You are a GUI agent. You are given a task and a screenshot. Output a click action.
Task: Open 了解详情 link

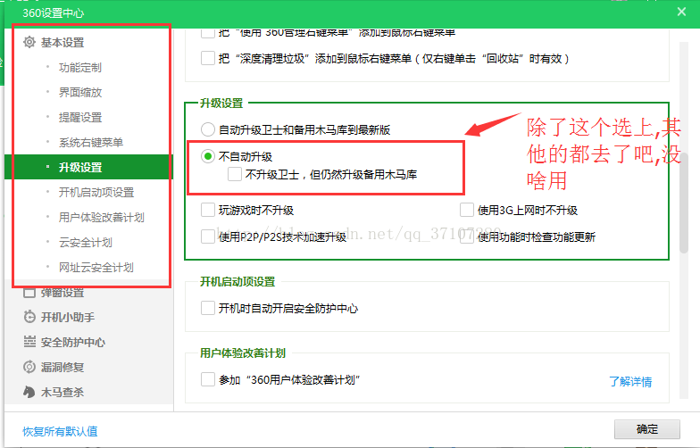pos(630,382)
